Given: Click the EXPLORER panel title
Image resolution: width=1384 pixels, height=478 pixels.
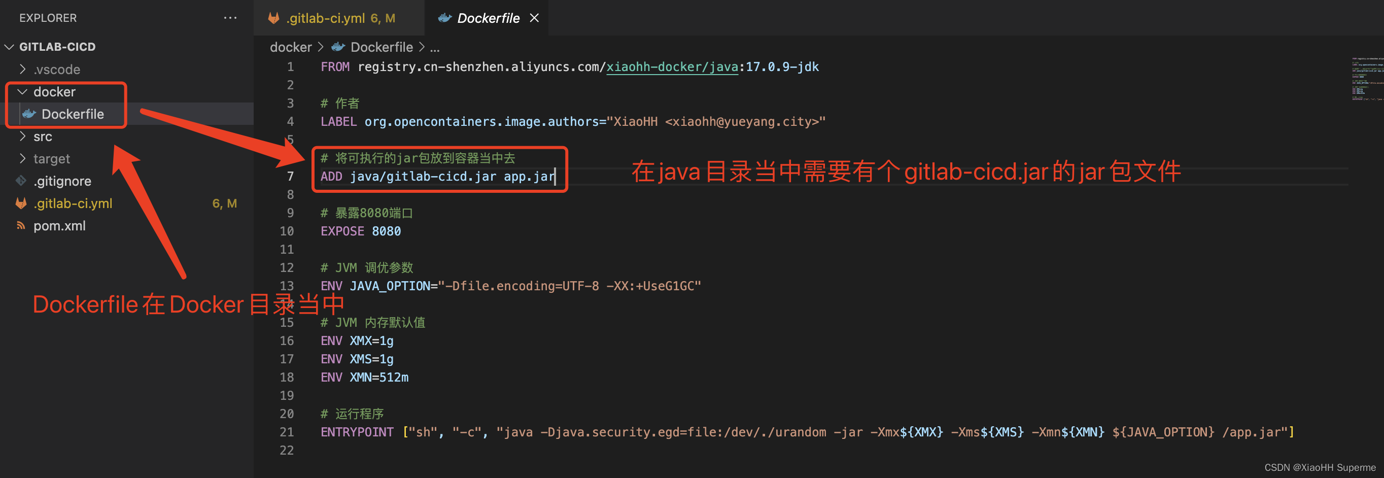Looking at the screenshot, I should [48, 18].
